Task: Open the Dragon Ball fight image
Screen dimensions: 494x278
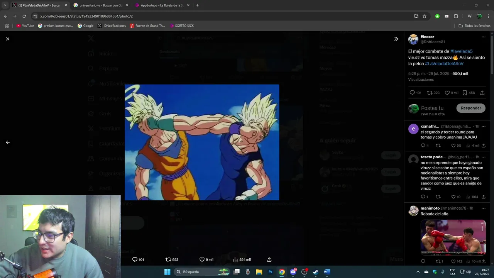Action: (x=202, y=142)
